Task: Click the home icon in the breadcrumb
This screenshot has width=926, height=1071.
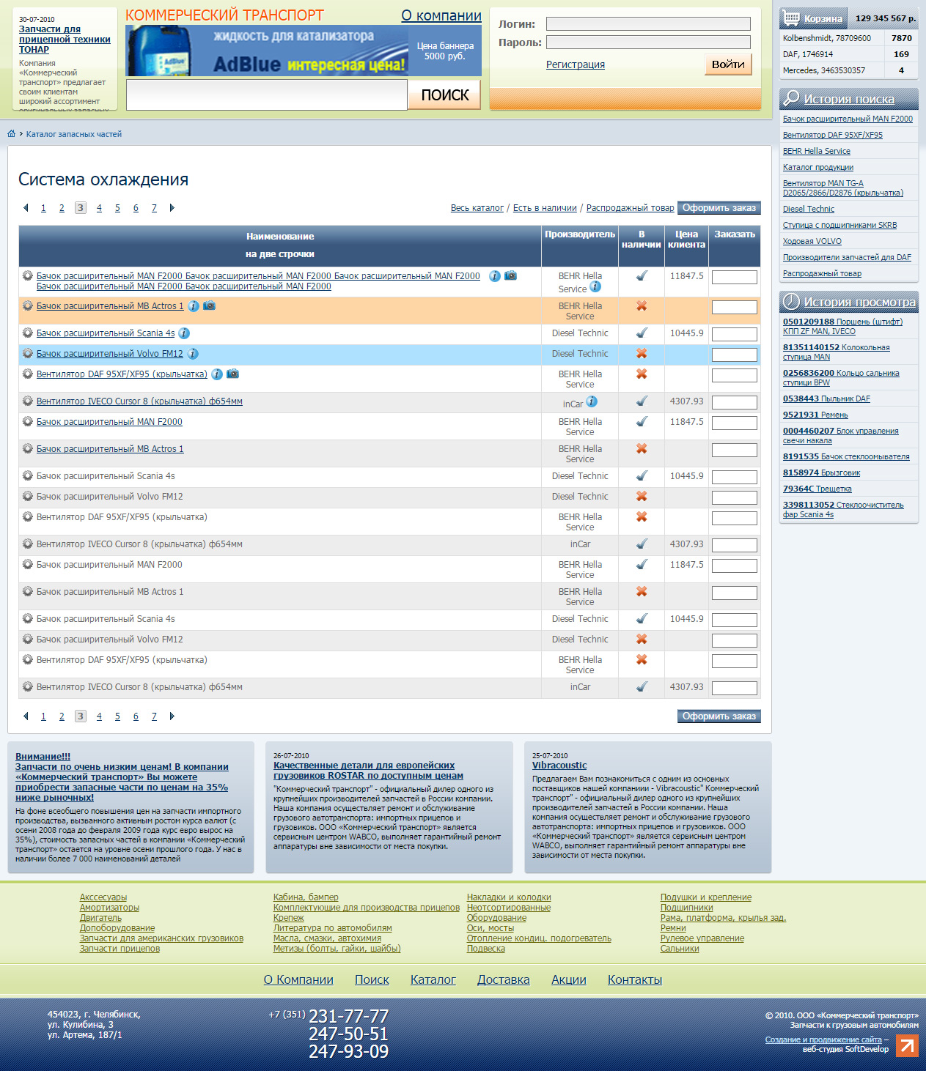Action: click(11, 134)
